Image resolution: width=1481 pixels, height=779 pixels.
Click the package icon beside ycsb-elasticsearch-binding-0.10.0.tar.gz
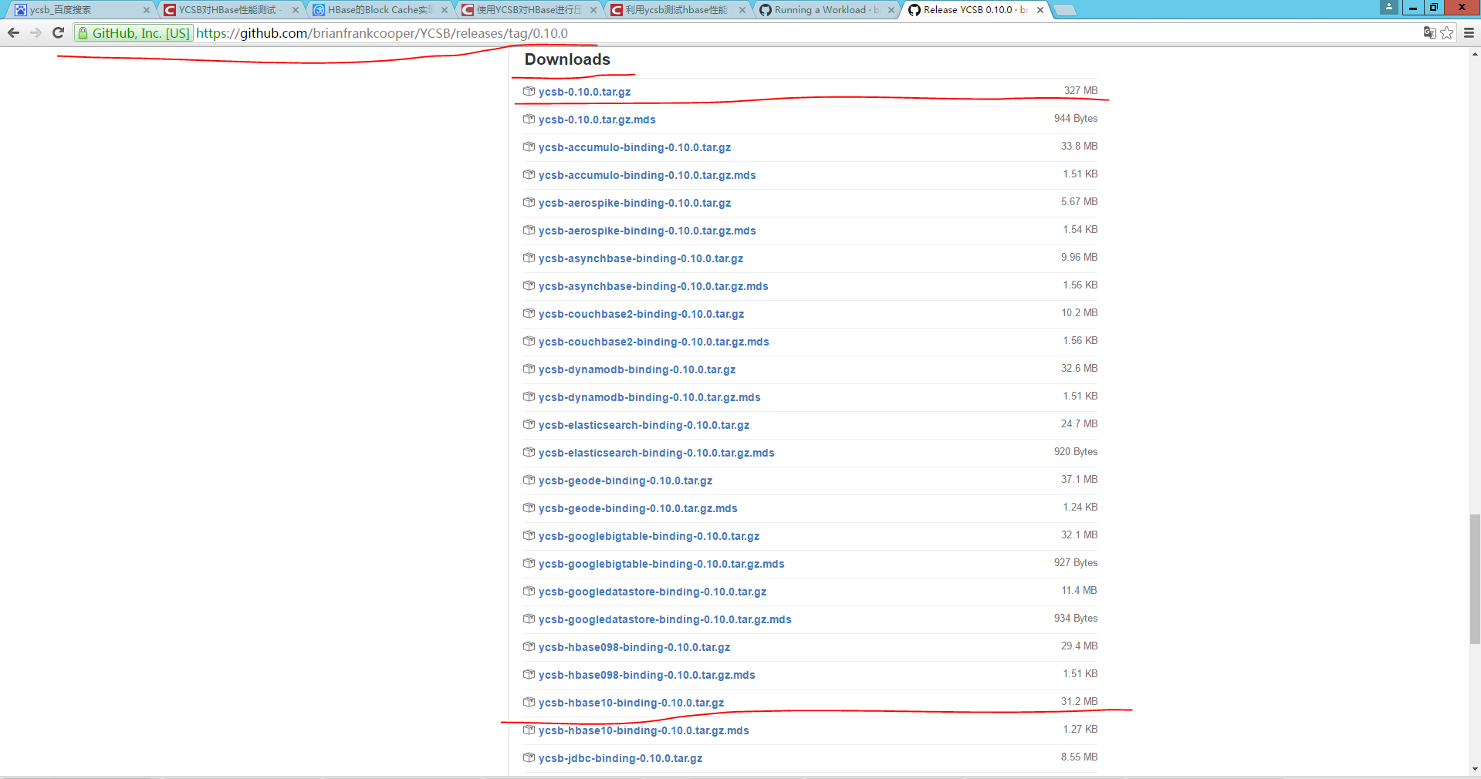[529, 424]
